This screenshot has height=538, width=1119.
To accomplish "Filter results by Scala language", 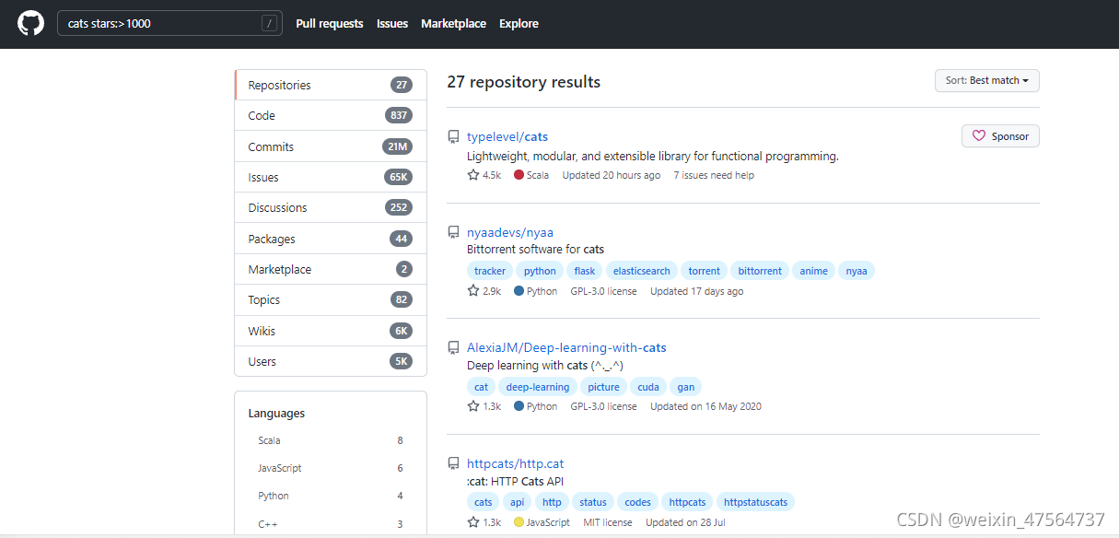I will coord(331,440).
